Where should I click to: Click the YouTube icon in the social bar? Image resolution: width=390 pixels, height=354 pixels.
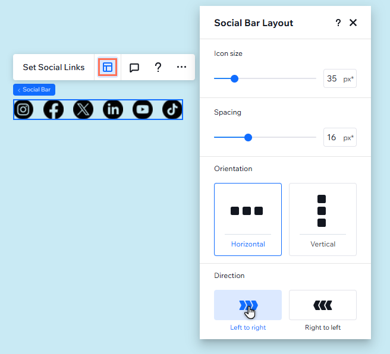pos(143,109)
